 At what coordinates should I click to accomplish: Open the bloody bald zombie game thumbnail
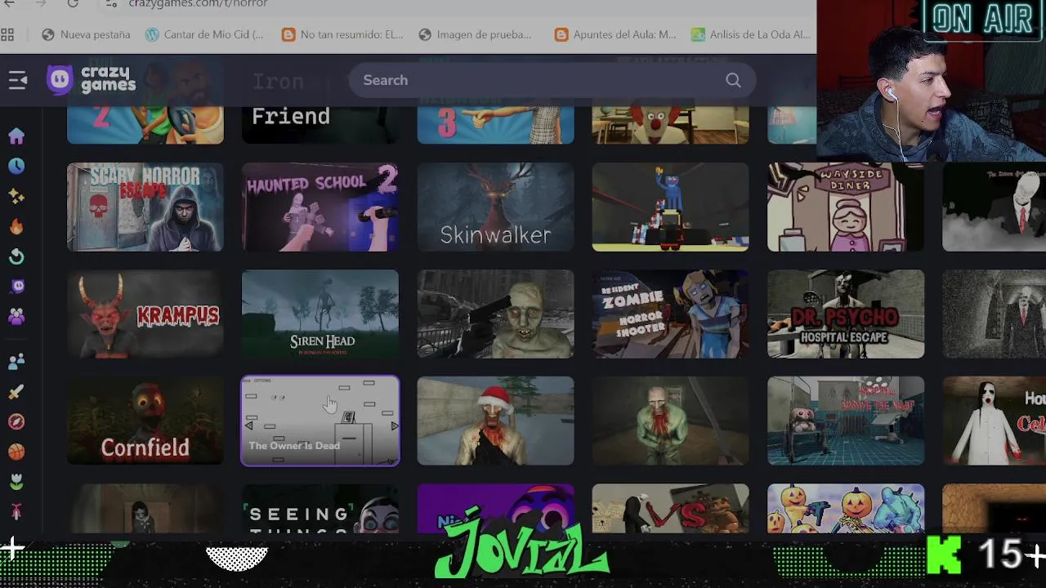[x=670, y=421]
